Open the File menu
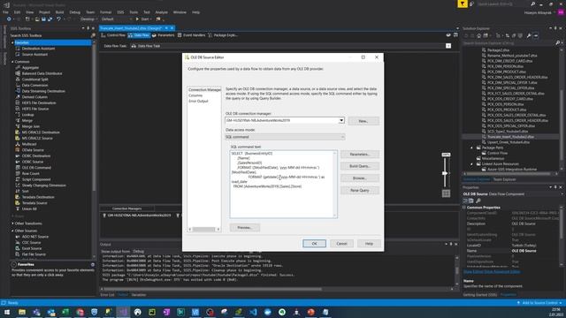566x318 pixels. point(5,12)
